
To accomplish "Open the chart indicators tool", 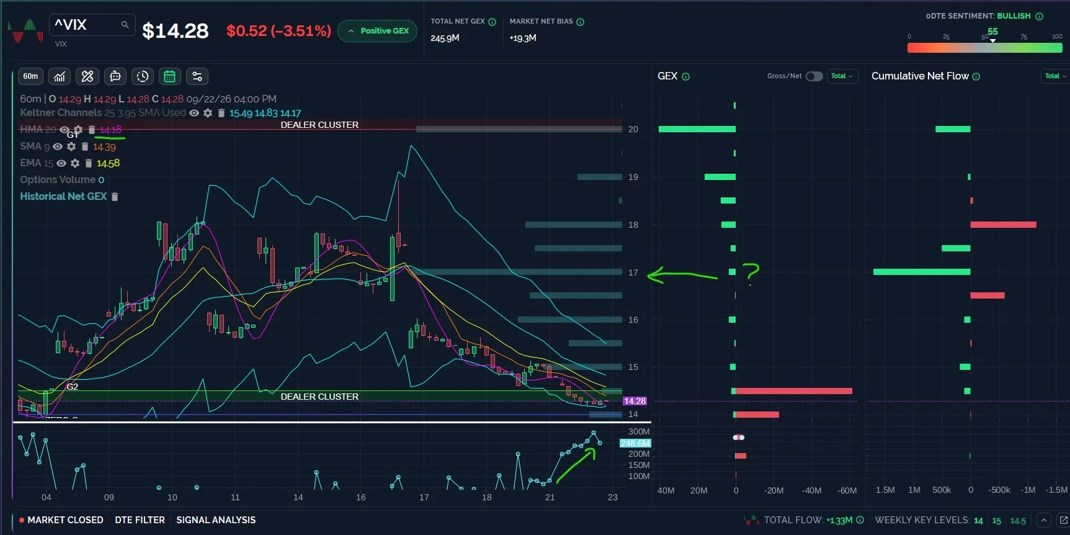I will tap(60, 76).
